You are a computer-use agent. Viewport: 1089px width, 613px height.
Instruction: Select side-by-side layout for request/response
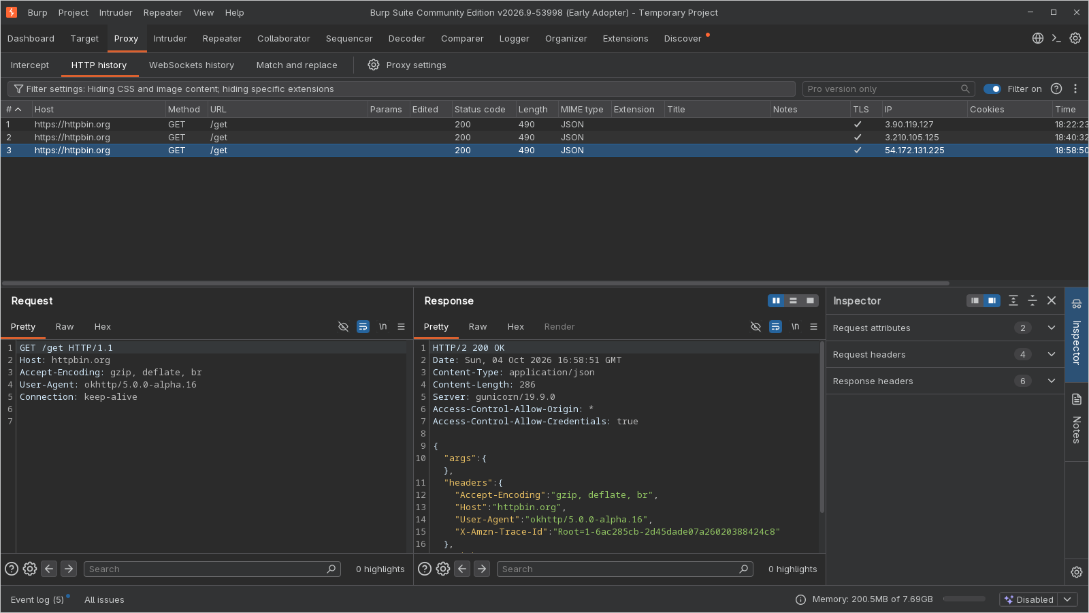coord(776,300)
